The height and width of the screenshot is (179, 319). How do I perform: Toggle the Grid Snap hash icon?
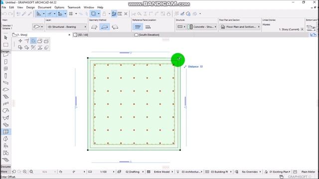click(x=71, y=14)
